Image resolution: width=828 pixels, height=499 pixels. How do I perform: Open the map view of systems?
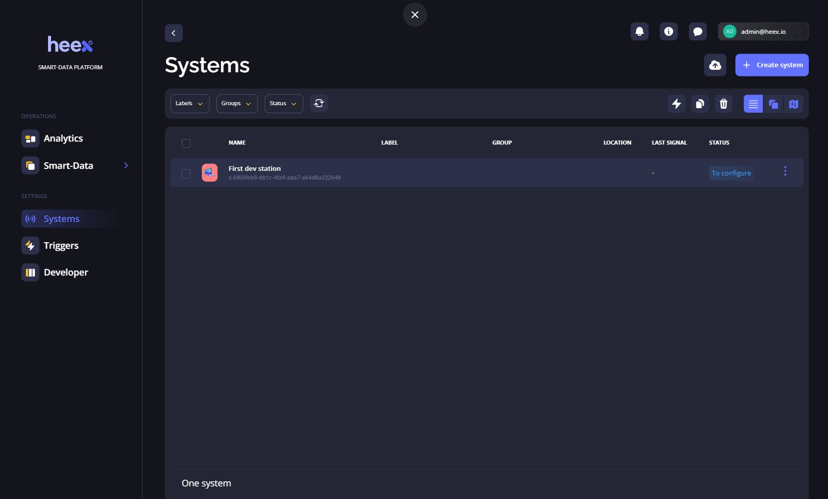(793, 104)
